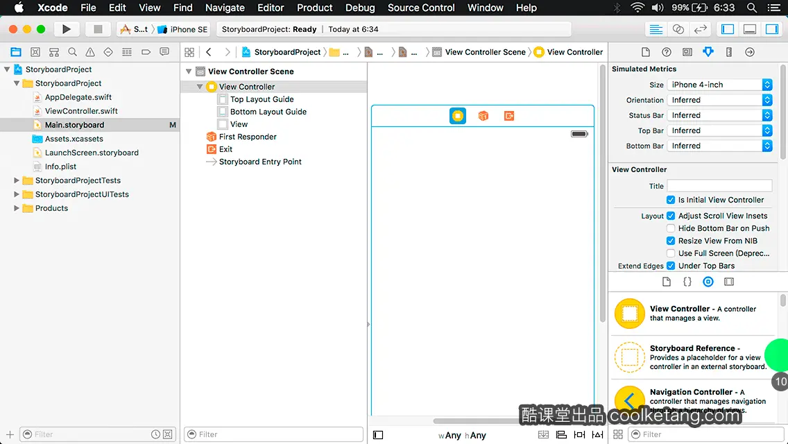The width and height of the screenshot is (788, 444).
Task: Open the Debug navigator icon
Action: (x=127, y=52)
